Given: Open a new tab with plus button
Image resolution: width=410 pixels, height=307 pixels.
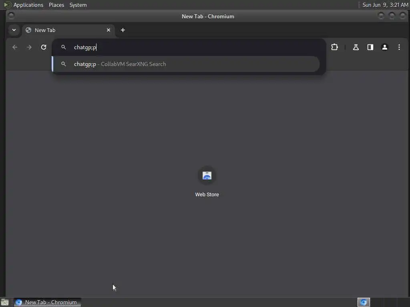Looking at the screenshot, I should point(123,30).
